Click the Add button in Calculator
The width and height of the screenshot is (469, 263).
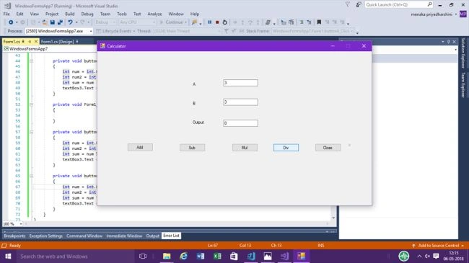[x=140, y=147]
